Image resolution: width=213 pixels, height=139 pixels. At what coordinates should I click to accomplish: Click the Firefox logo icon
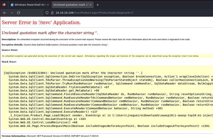tap(4, 5)
